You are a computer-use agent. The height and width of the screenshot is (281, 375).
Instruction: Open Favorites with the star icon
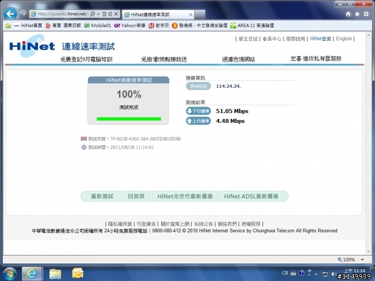point(357,14)
